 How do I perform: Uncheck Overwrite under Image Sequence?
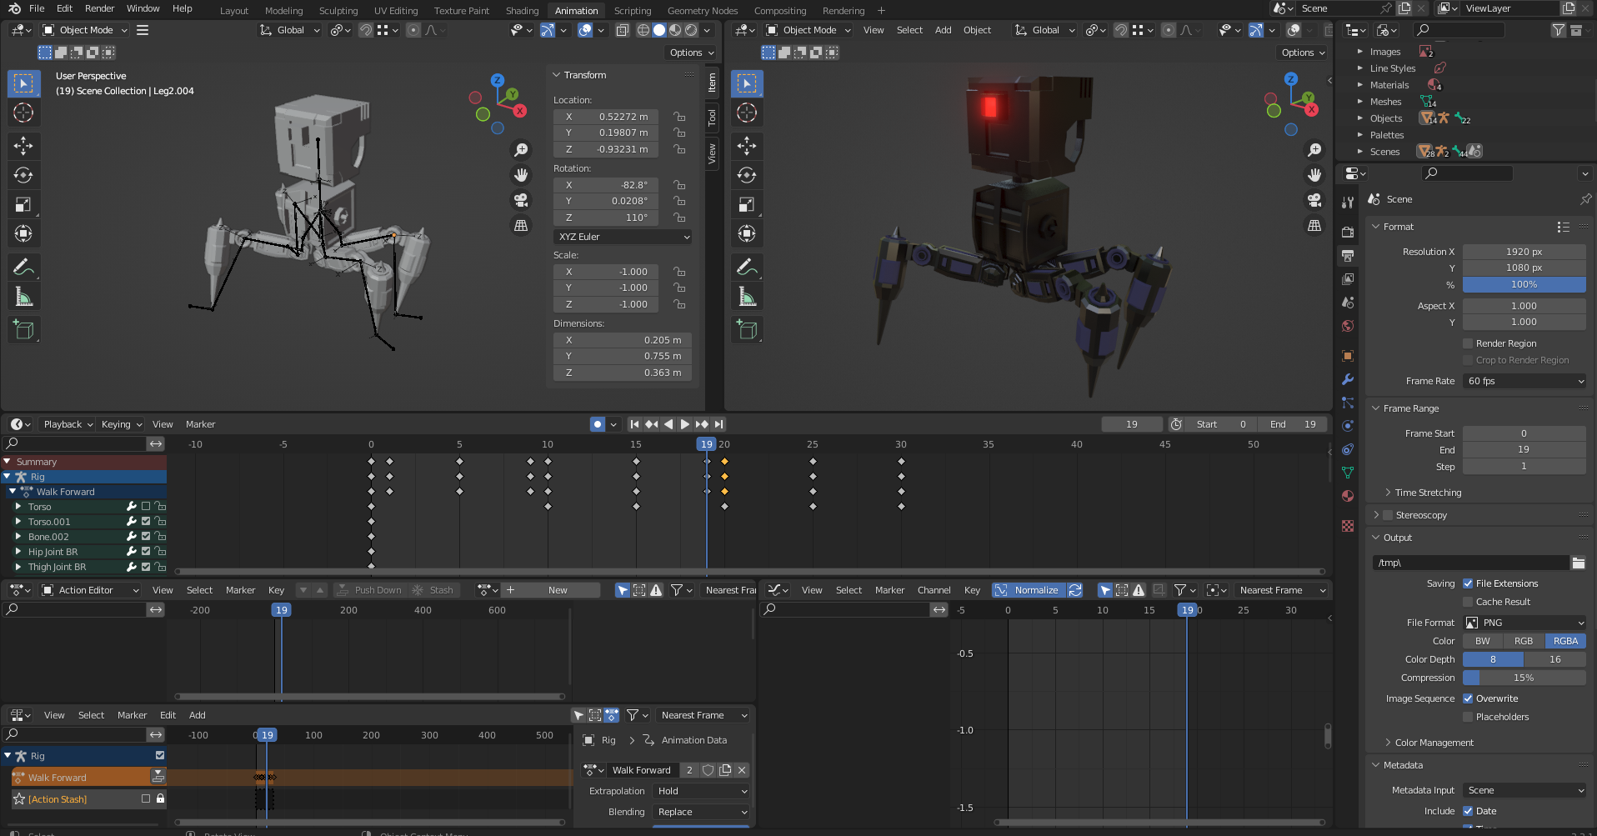1468,698
